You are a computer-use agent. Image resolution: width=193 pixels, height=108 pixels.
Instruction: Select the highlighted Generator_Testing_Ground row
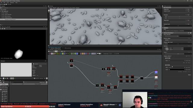pos(24,19)
